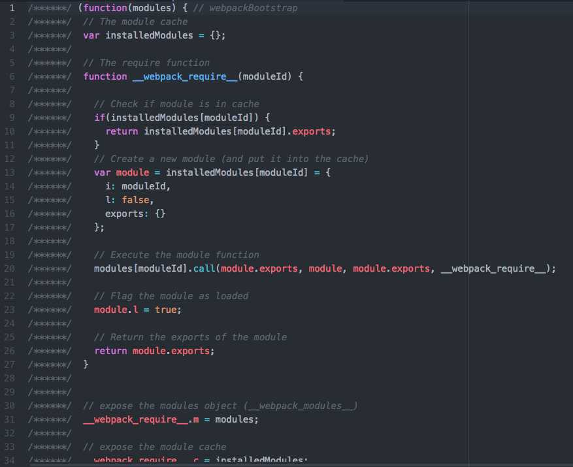Click '__webpack_require__' function name on line 6
The width and height of the screenshot is (573, 467).
185,76
